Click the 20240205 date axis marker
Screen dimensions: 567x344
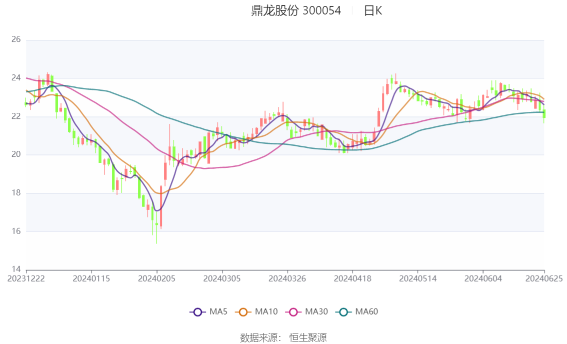pos(156,279)
